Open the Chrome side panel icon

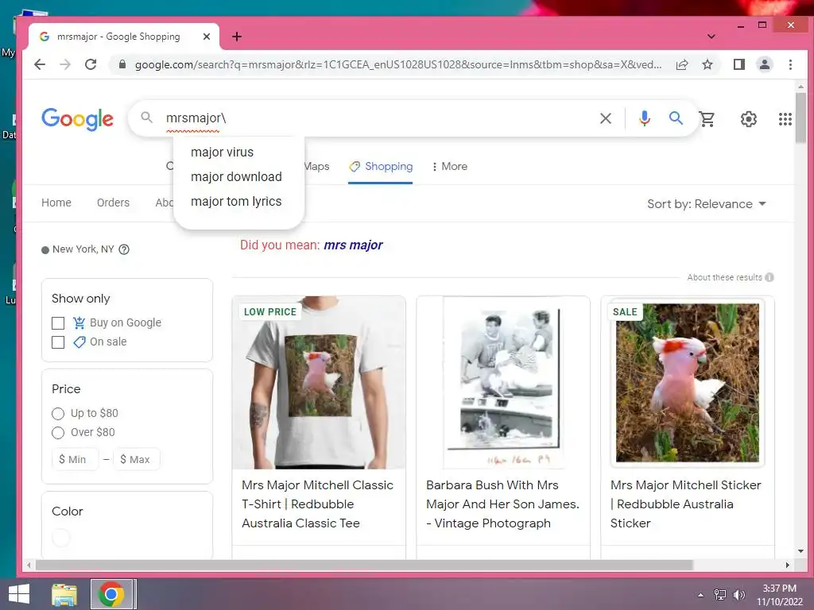738,64
